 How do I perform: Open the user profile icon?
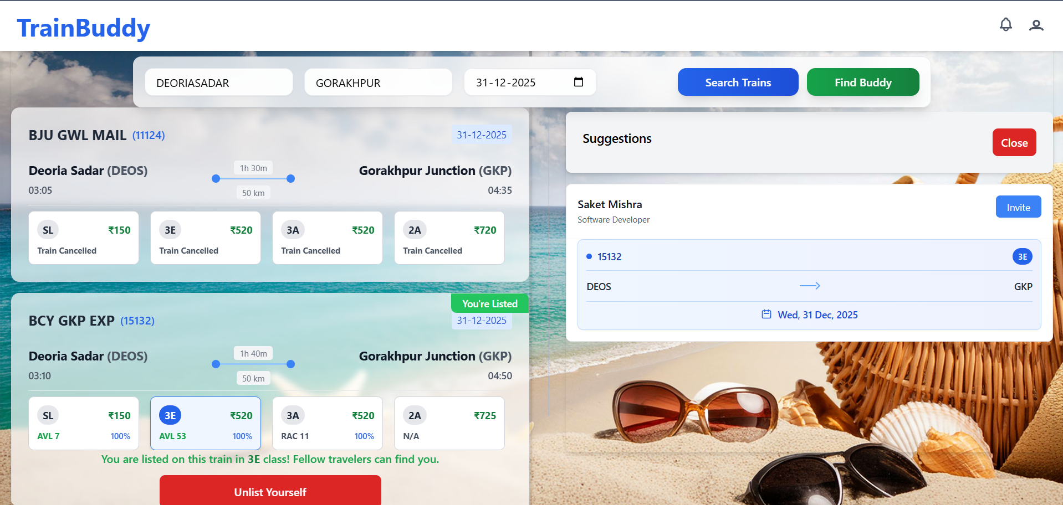click(x=1036, y=25)
